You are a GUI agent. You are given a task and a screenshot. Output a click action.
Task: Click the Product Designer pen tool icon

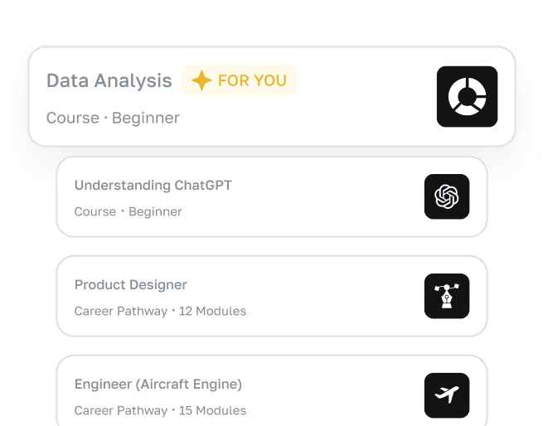coord(447,296)
